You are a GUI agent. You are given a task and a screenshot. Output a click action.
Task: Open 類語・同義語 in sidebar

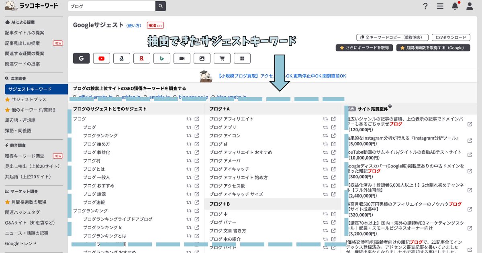coord(18,131)
